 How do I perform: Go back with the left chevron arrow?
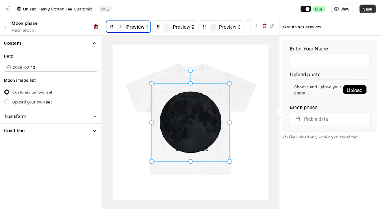click(6, 27)
